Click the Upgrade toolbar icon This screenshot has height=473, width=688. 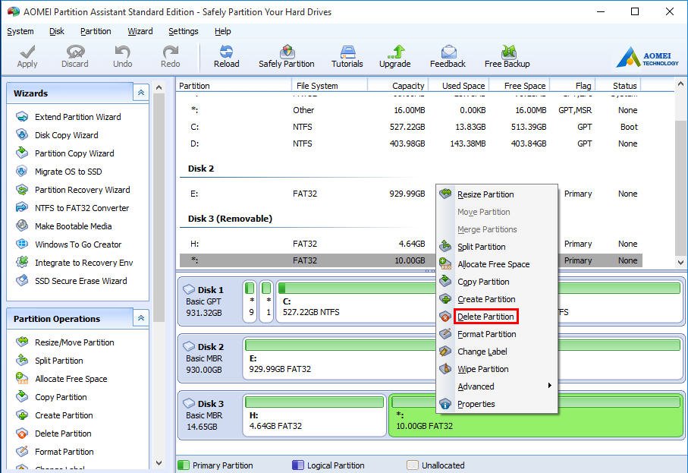(394, 55)
